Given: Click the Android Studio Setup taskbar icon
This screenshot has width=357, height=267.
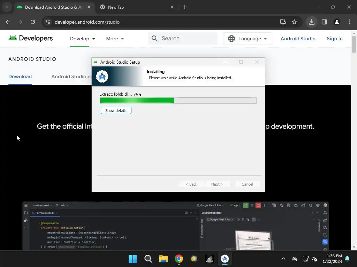Looking at the screenshot, I should click(x=225, y=259).
